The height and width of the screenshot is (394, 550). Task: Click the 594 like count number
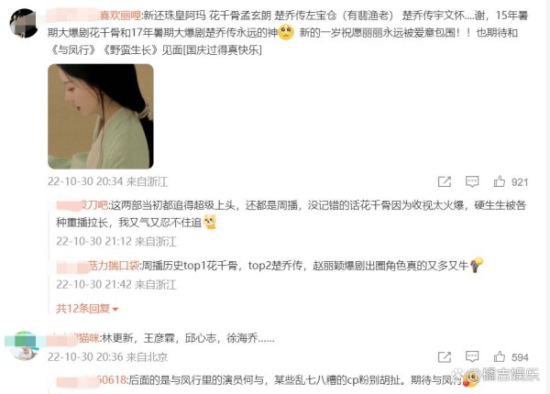[520, 357]
